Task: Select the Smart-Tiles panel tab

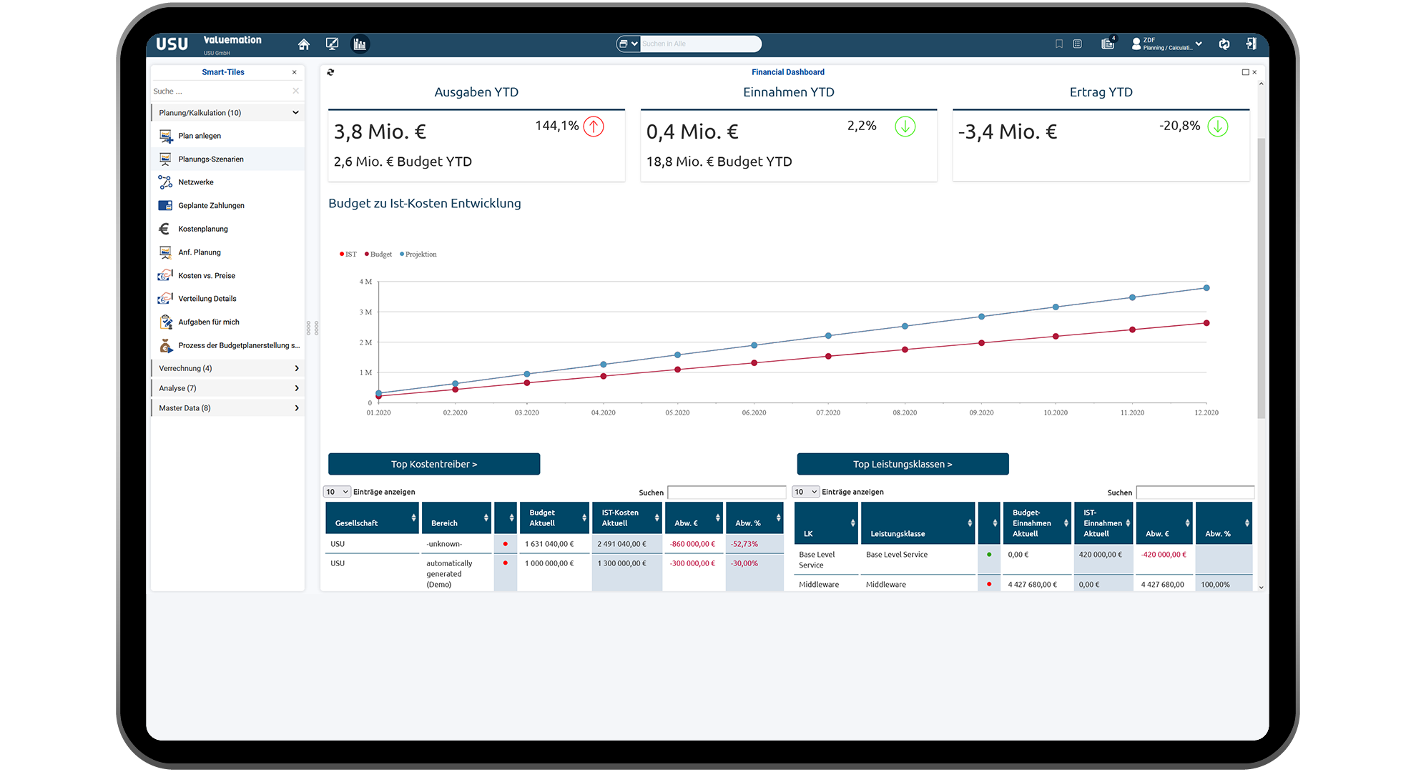Action: point(223,72)
